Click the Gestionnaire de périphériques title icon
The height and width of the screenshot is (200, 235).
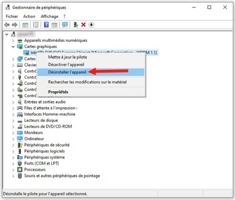[8, 7]
